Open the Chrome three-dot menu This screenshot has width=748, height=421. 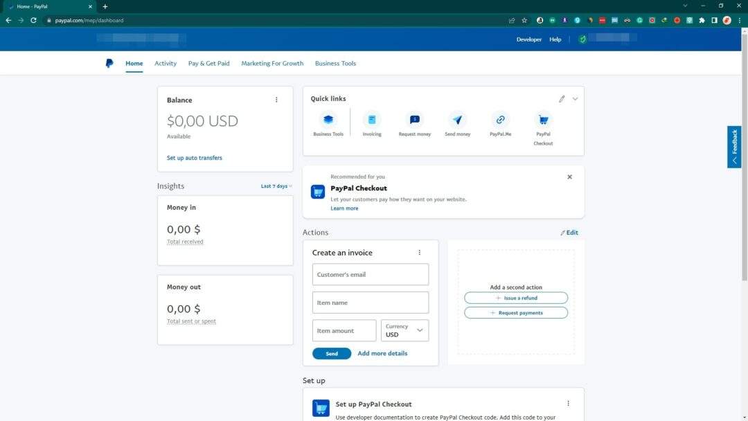(x=740, y=21)
